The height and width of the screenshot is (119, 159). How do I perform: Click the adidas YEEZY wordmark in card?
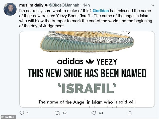87,62
